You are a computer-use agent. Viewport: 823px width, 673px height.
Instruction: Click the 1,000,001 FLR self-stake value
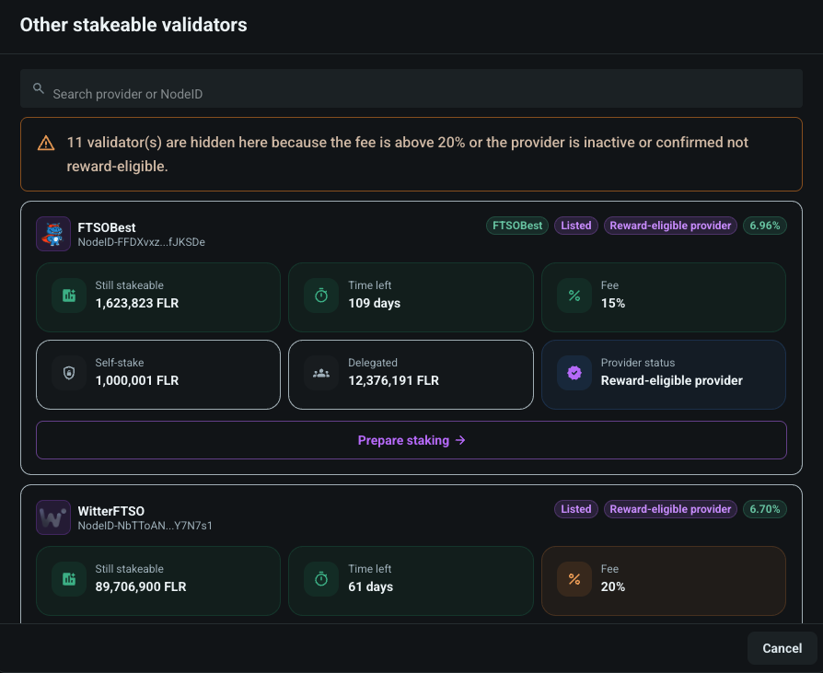(137, 380)
